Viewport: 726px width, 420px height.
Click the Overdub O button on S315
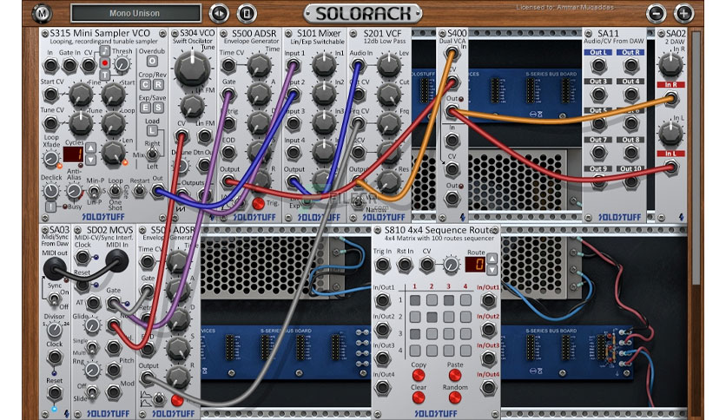(151, 61)
